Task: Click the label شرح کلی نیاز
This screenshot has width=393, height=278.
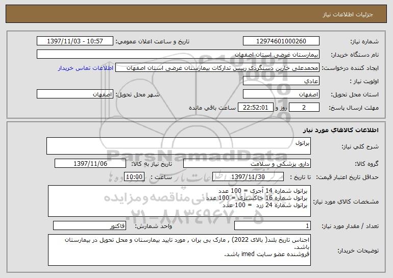Action: (x=360, y=146)
